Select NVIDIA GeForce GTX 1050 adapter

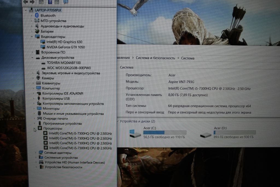coord(66,47)
